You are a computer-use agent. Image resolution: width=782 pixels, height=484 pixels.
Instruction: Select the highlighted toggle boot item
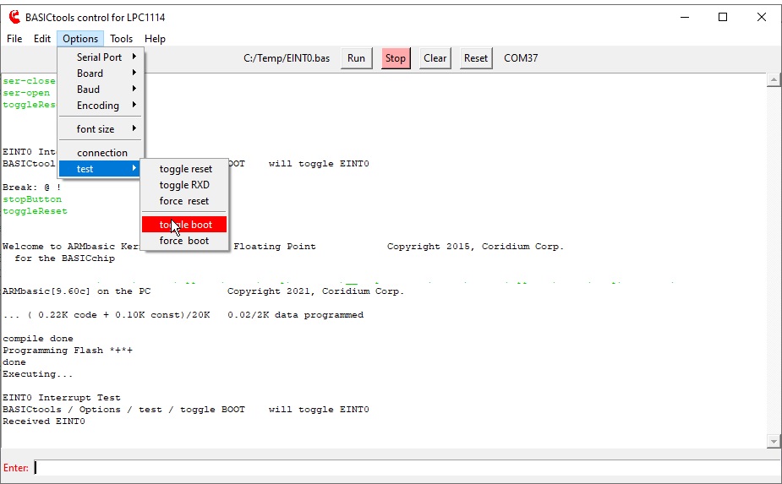185,225
